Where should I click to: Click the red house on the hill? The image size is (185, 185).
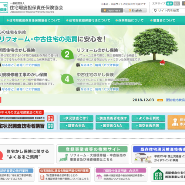coord(162,62)
